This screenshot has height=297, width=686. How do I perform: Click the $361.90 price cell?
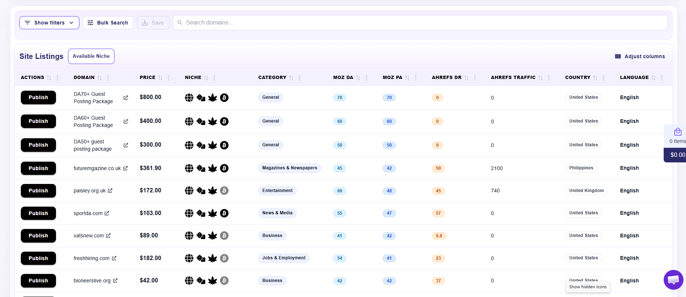tap(150, 168)
